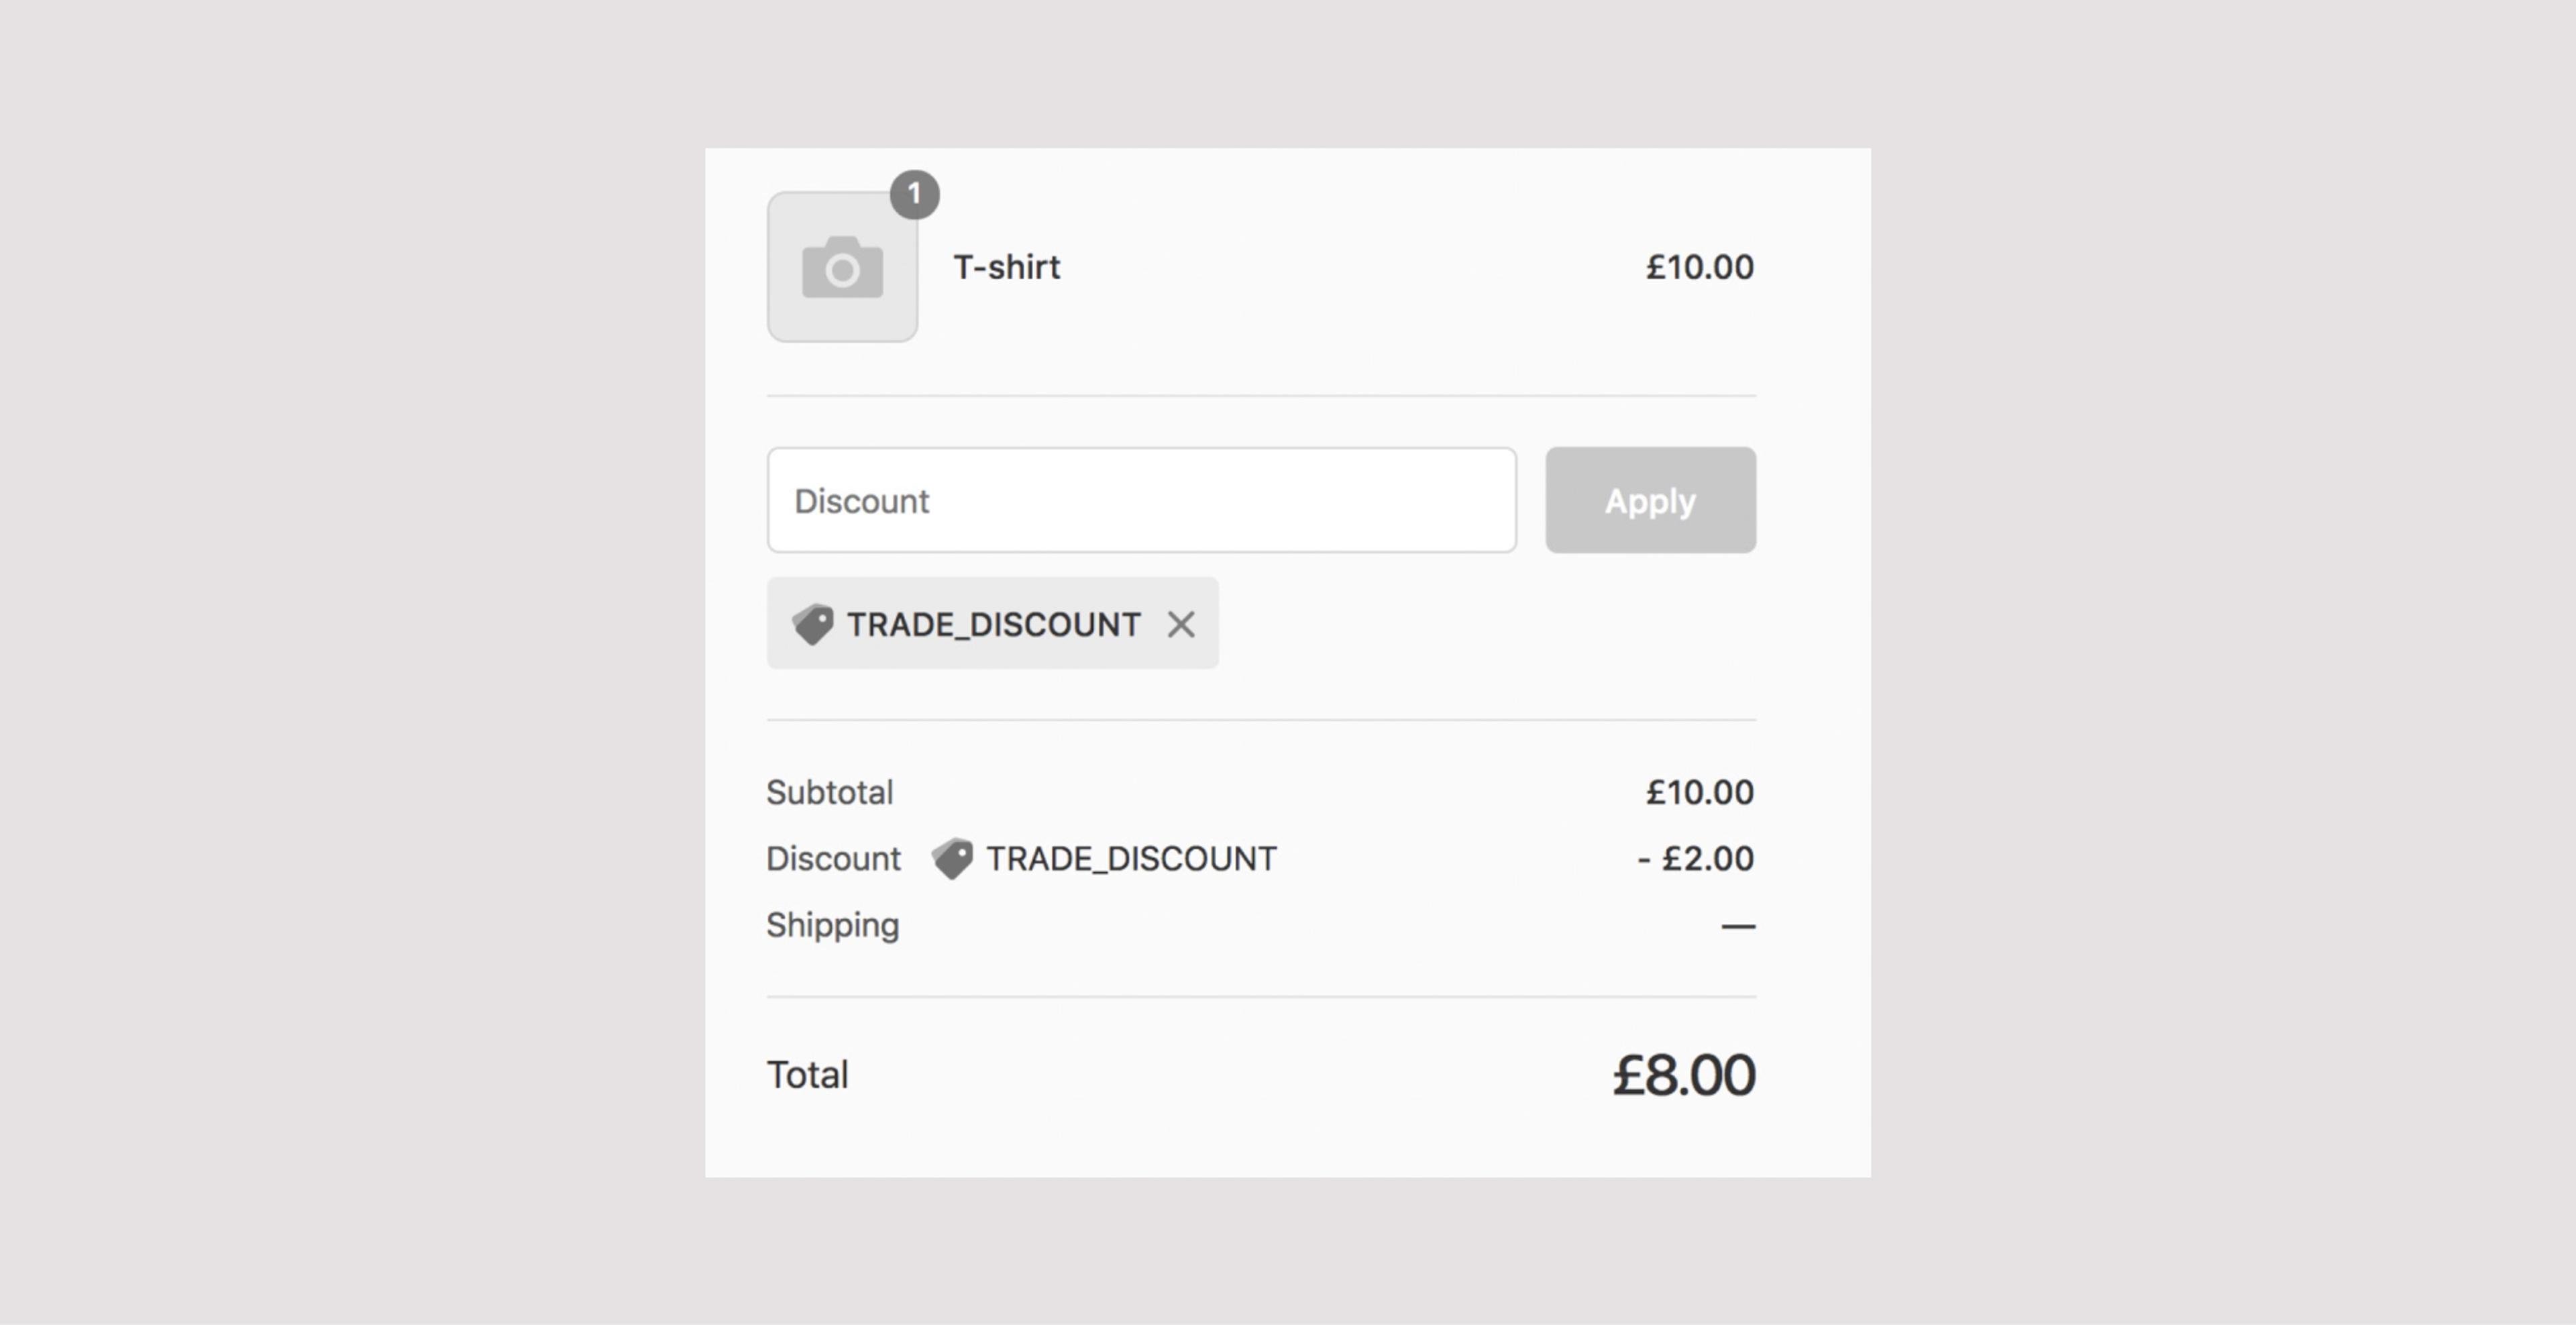Click the shipping dash placeholder
The width and height of the screenshot is (2576, 1325).
(x=1737, y=926)
